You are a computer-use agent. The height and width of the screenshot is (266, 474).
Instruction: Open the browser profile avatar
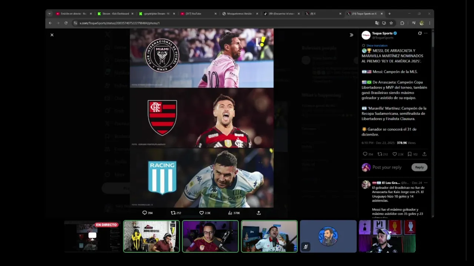422,23
